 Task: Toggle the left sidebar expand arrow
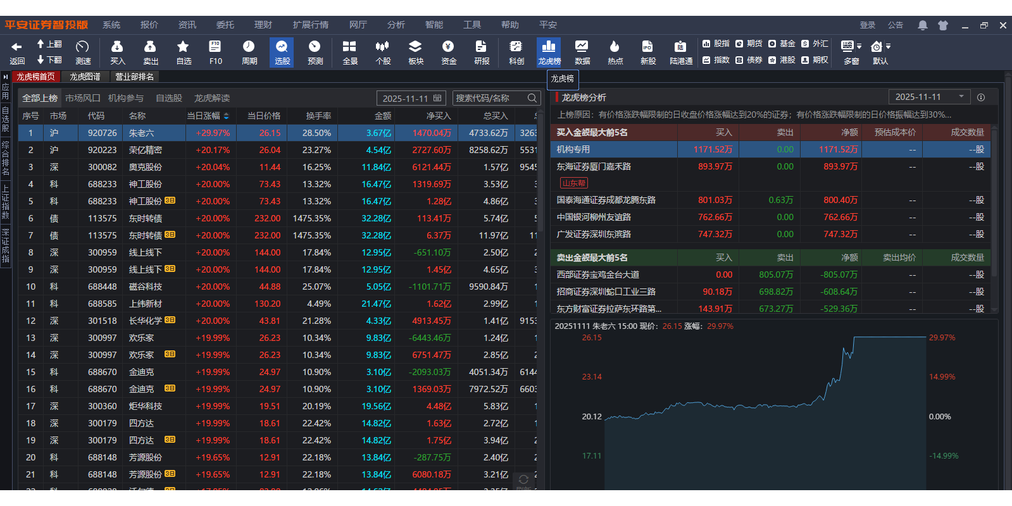(x=5, y=77)
